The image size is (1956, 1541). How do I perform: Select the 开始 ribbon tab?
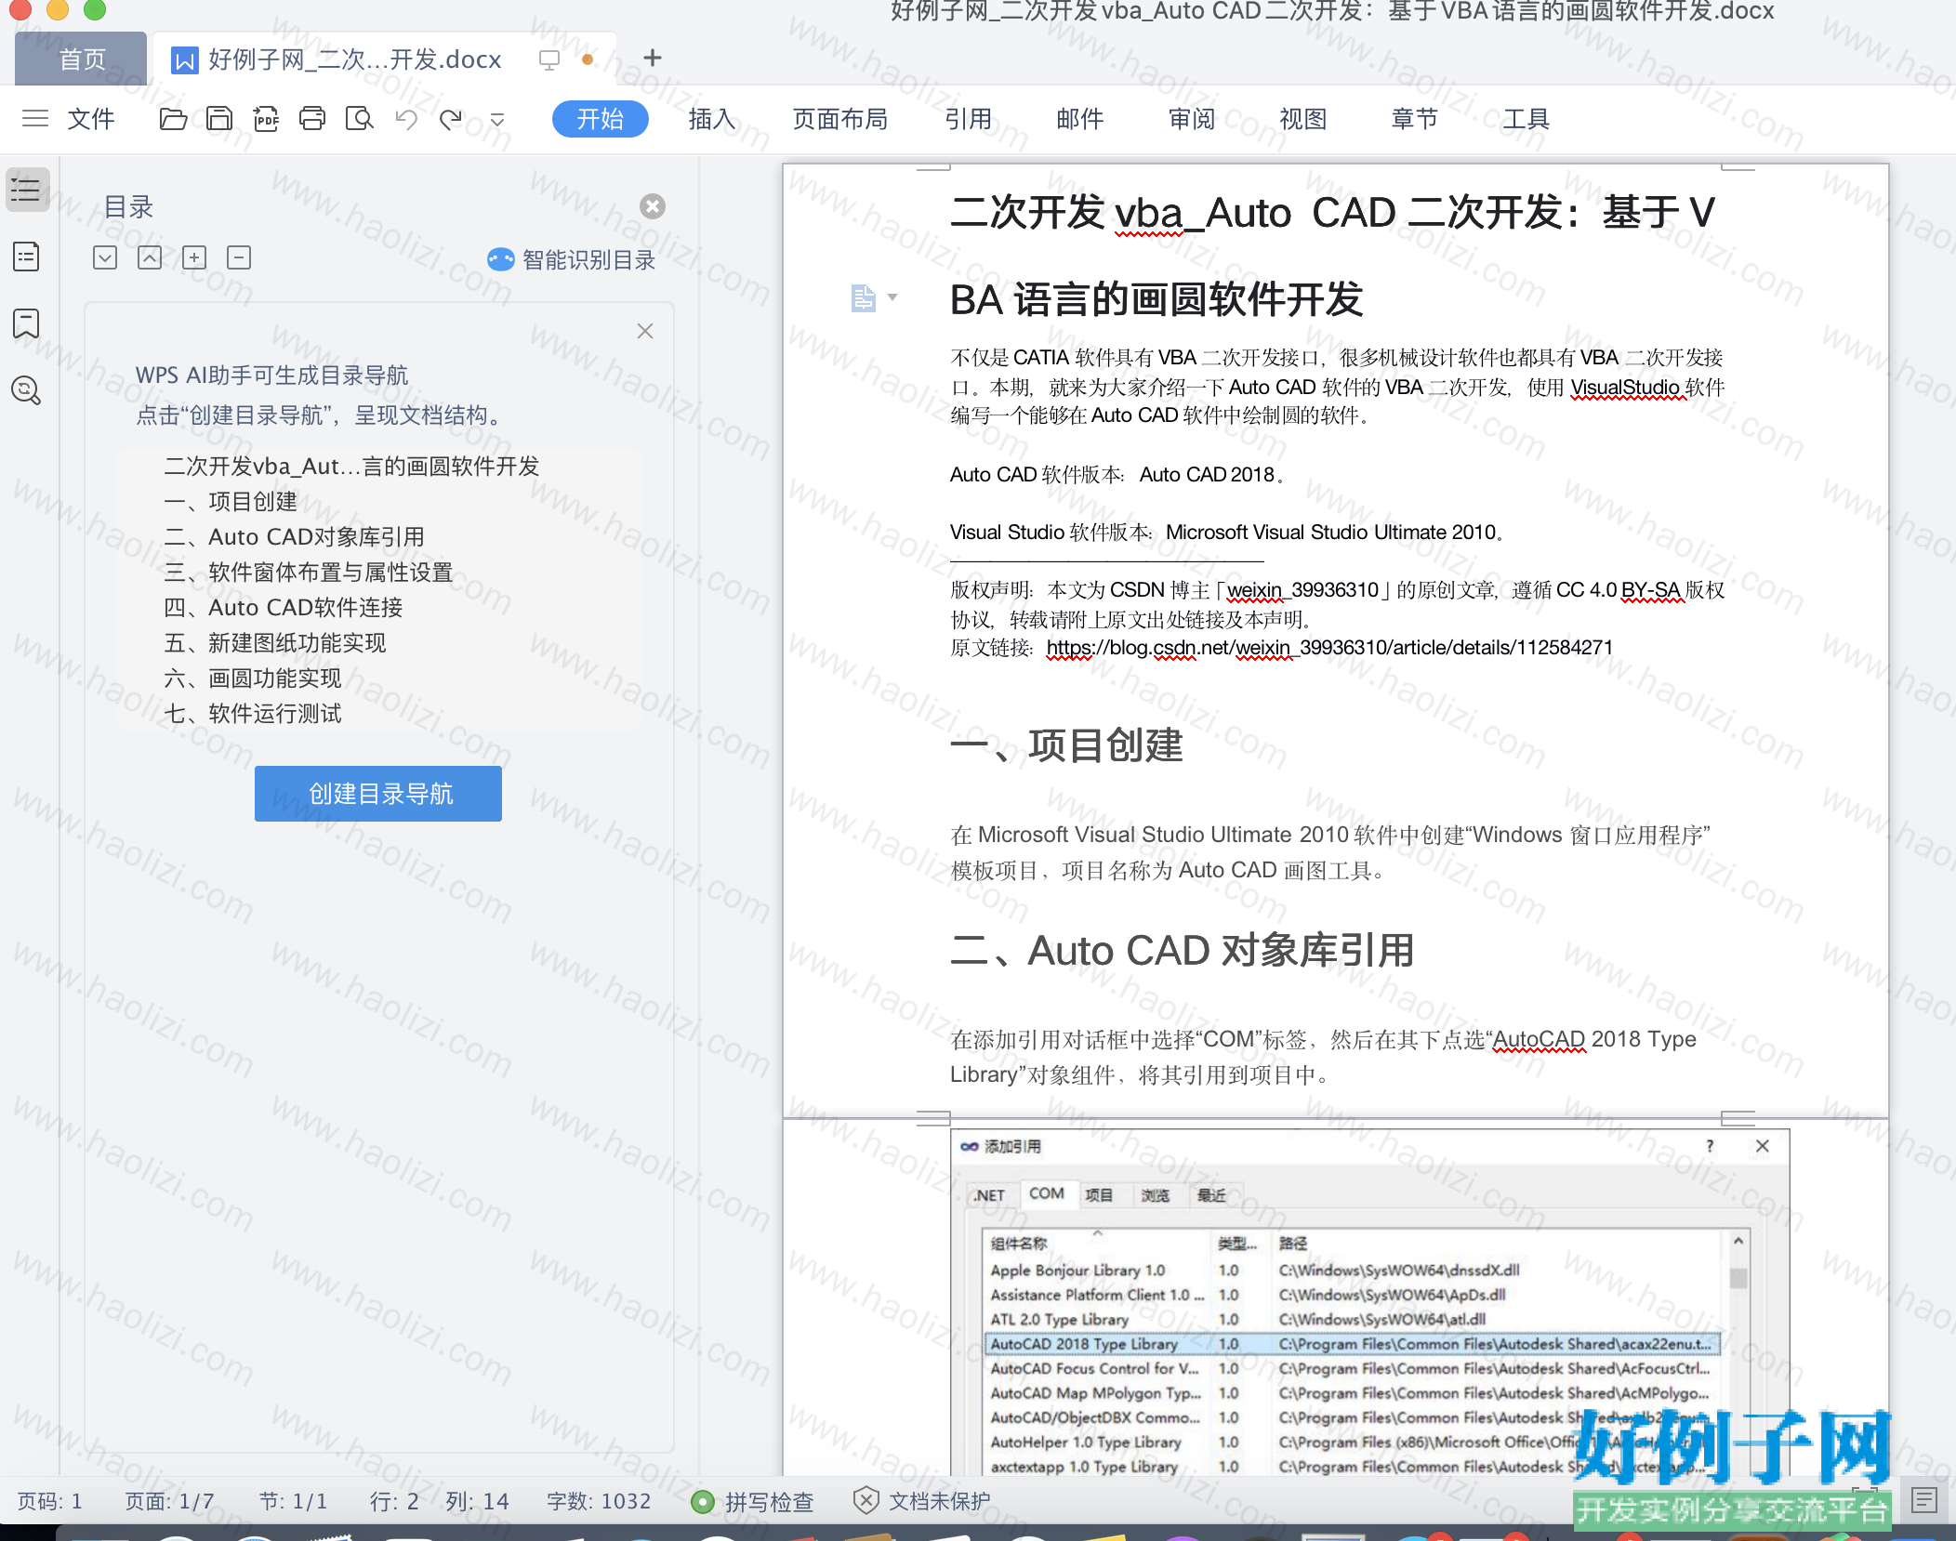pos(601,119)
